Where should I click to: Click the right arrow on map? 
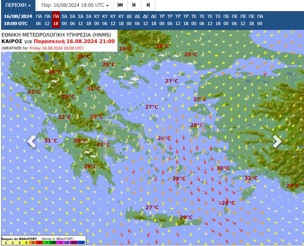[277, 141]
